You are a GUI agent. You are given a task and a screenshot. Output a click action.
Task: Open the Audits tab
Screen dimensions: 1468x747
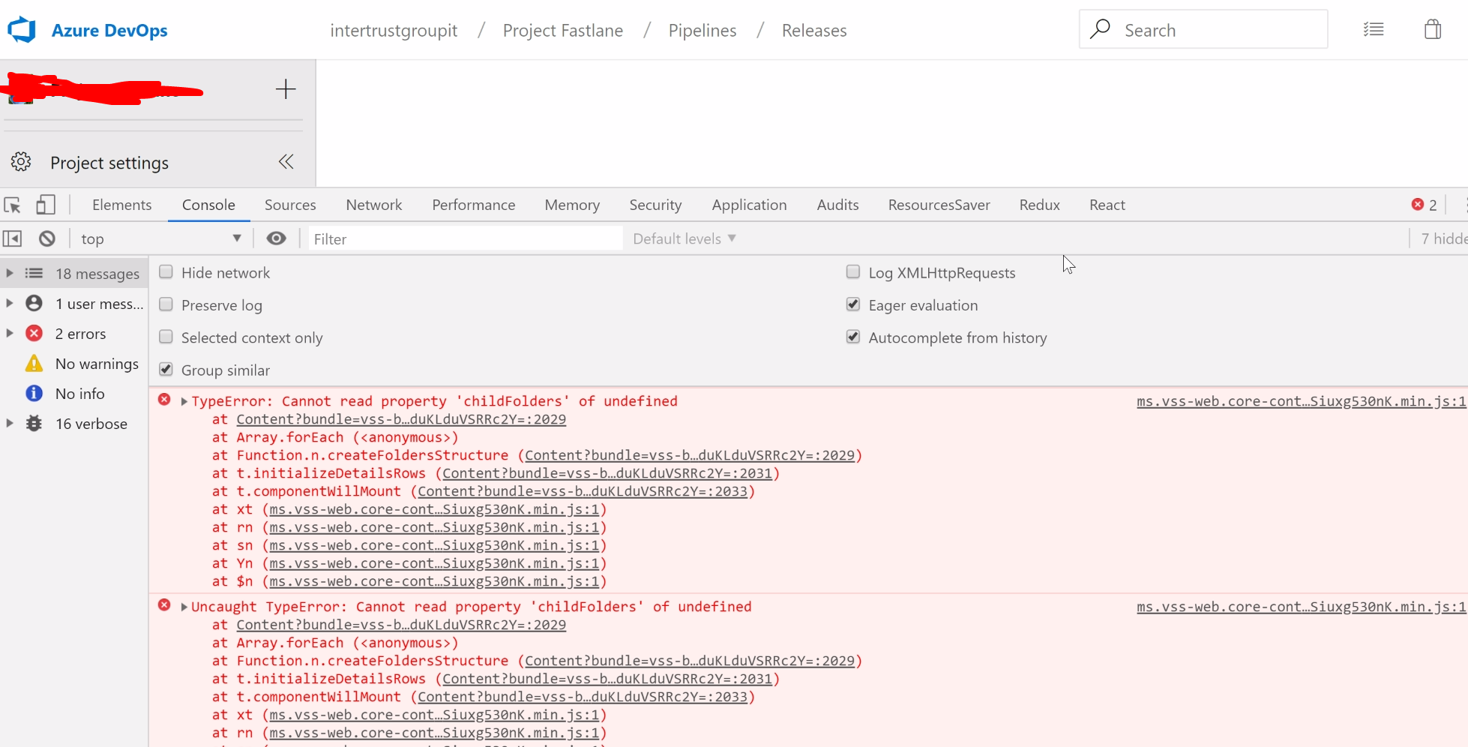pos(837,205)
